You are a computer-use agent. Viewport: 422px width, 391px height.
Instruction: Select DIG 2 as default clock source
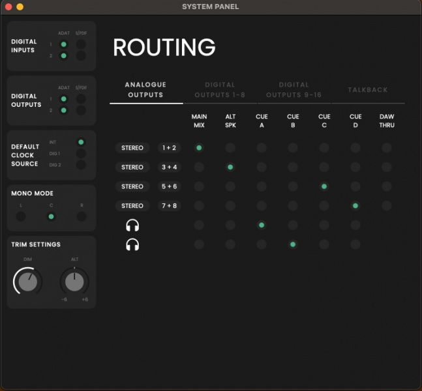click(81, 165)
